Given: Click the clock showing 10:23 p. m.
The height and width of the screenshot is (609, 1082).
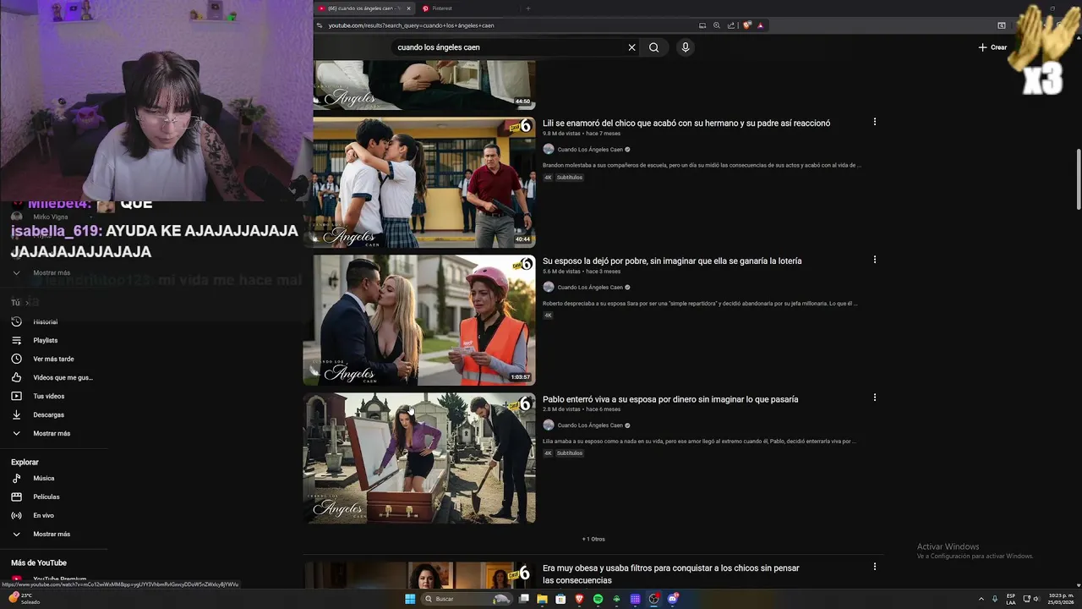Looking at the screenshot, I should point(1061,599).
